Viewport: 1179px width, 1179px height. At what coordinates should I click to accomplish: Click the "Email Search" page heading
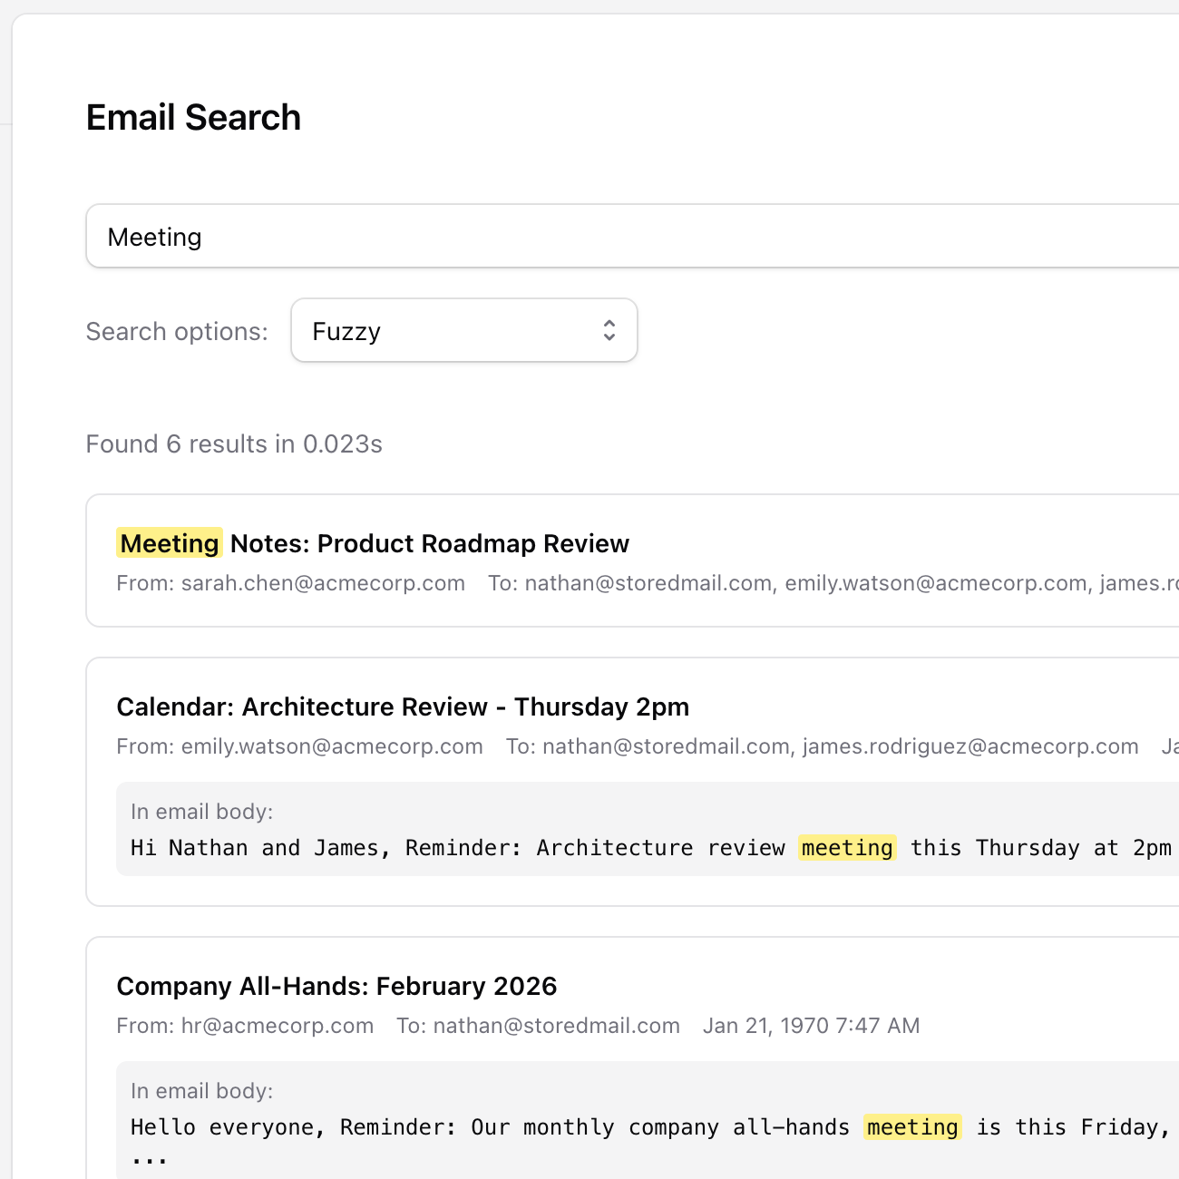[x=193, y=118]
